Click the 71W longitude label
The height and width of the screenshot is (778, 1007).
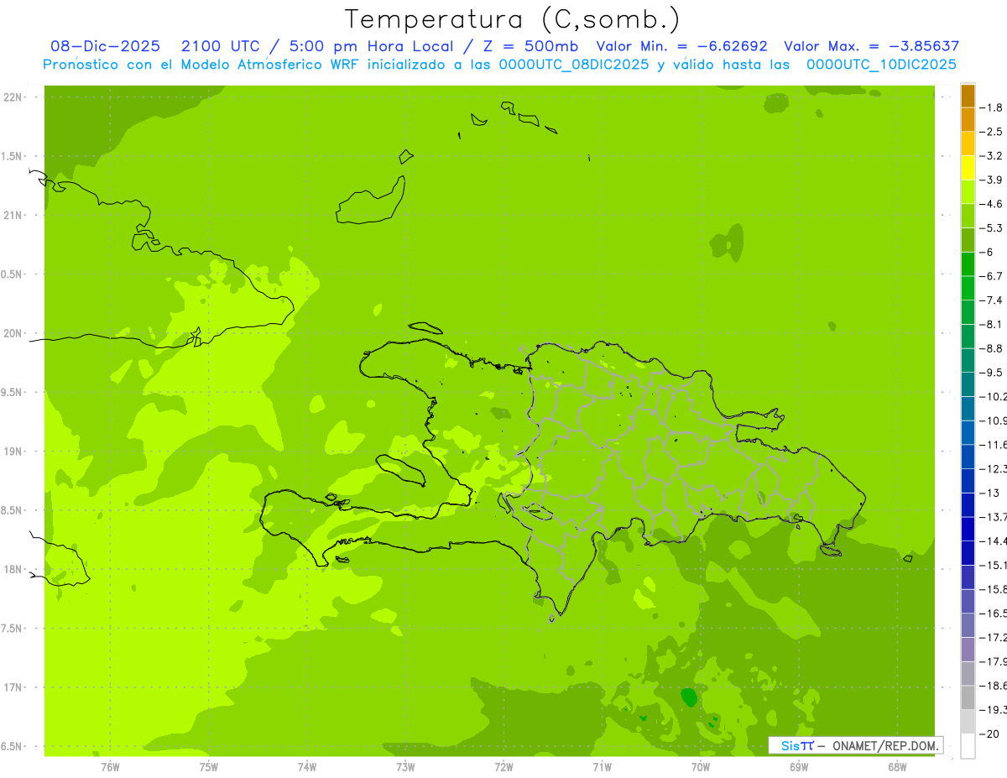602,766
